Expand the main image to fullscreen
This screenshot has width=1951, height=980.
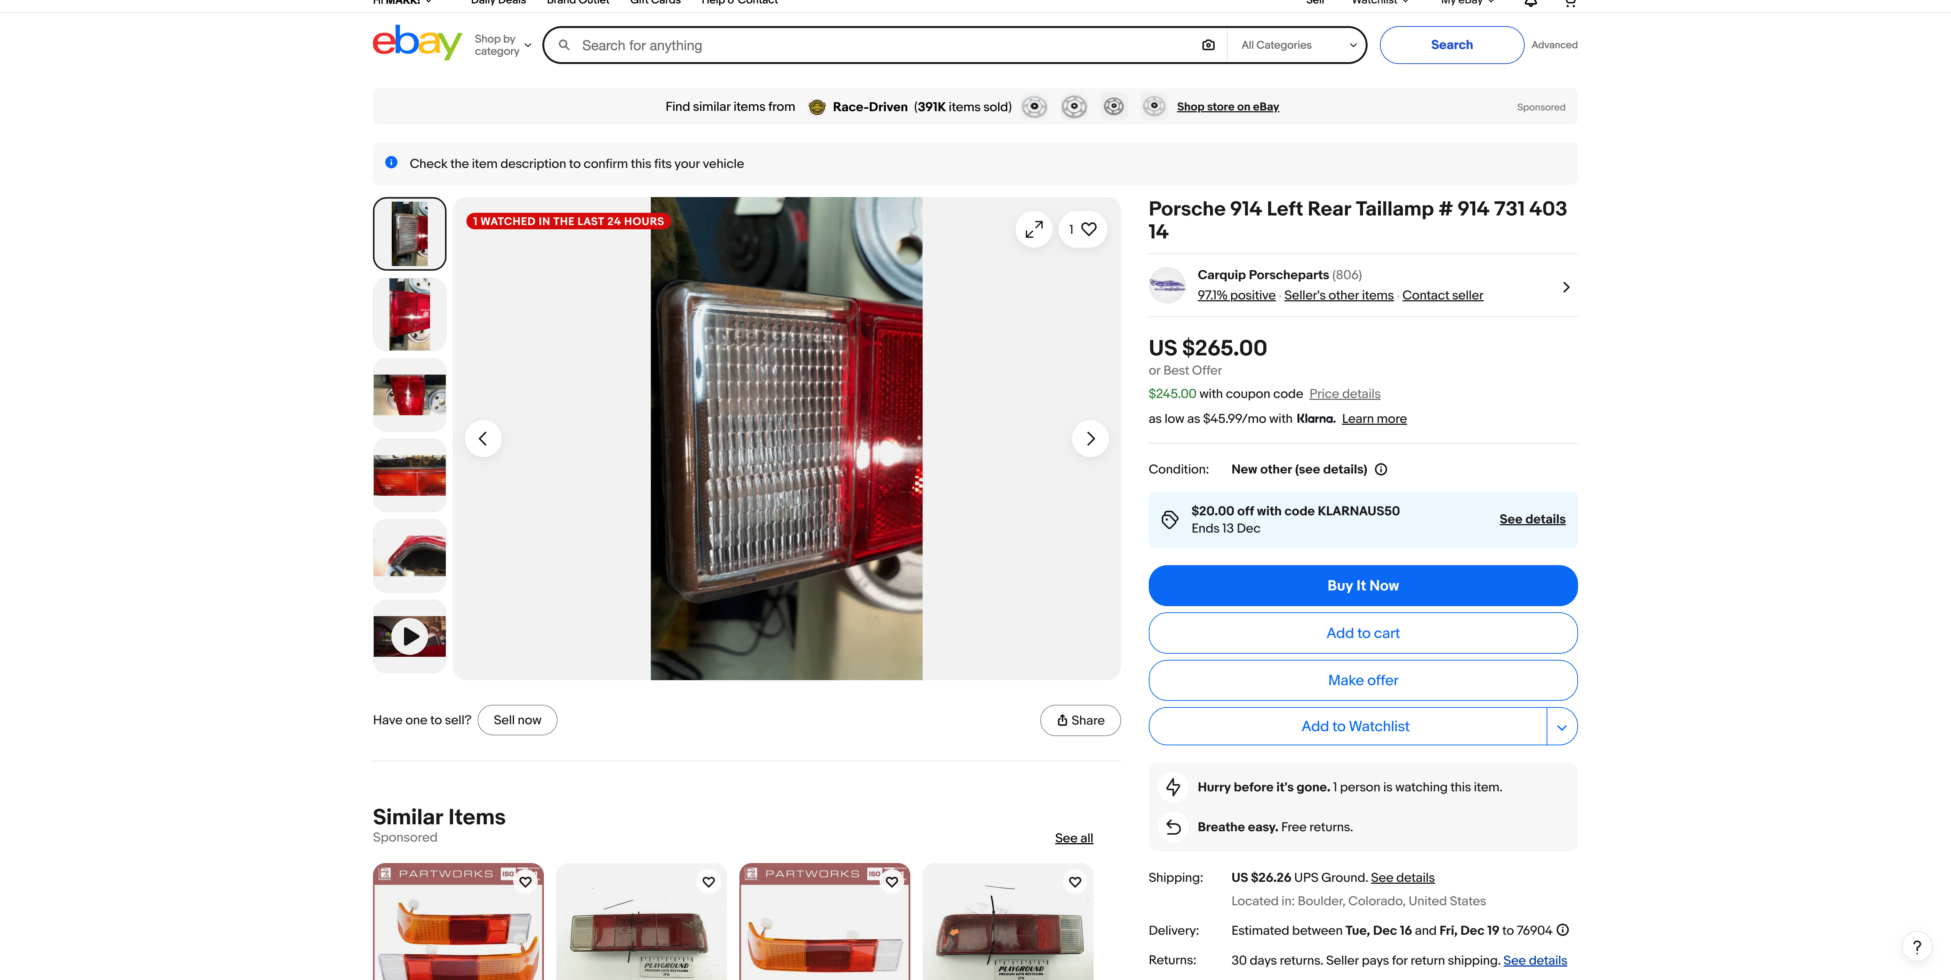[x=1034, y=229]
